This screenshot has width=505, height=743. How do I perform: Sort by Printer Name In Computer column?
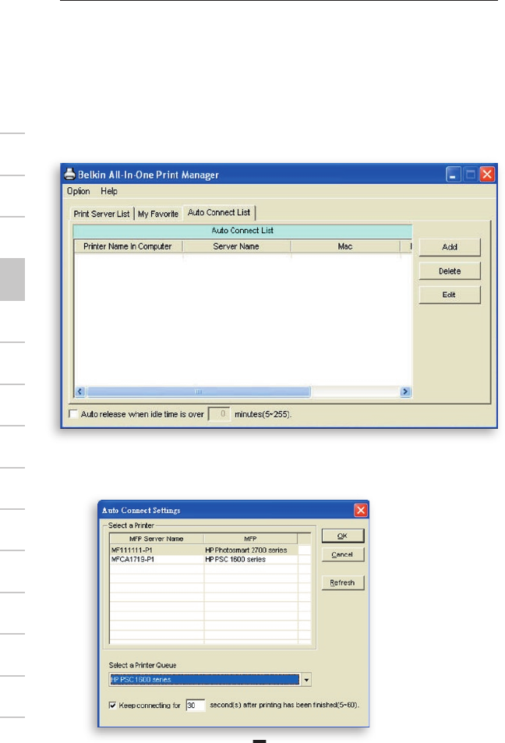128,246
